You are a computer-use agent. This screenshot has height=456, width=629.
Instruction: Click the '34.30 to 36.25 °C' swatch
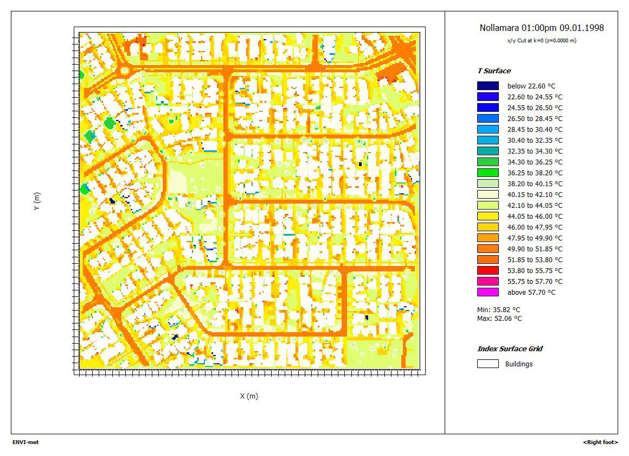(x=488, y=162)
